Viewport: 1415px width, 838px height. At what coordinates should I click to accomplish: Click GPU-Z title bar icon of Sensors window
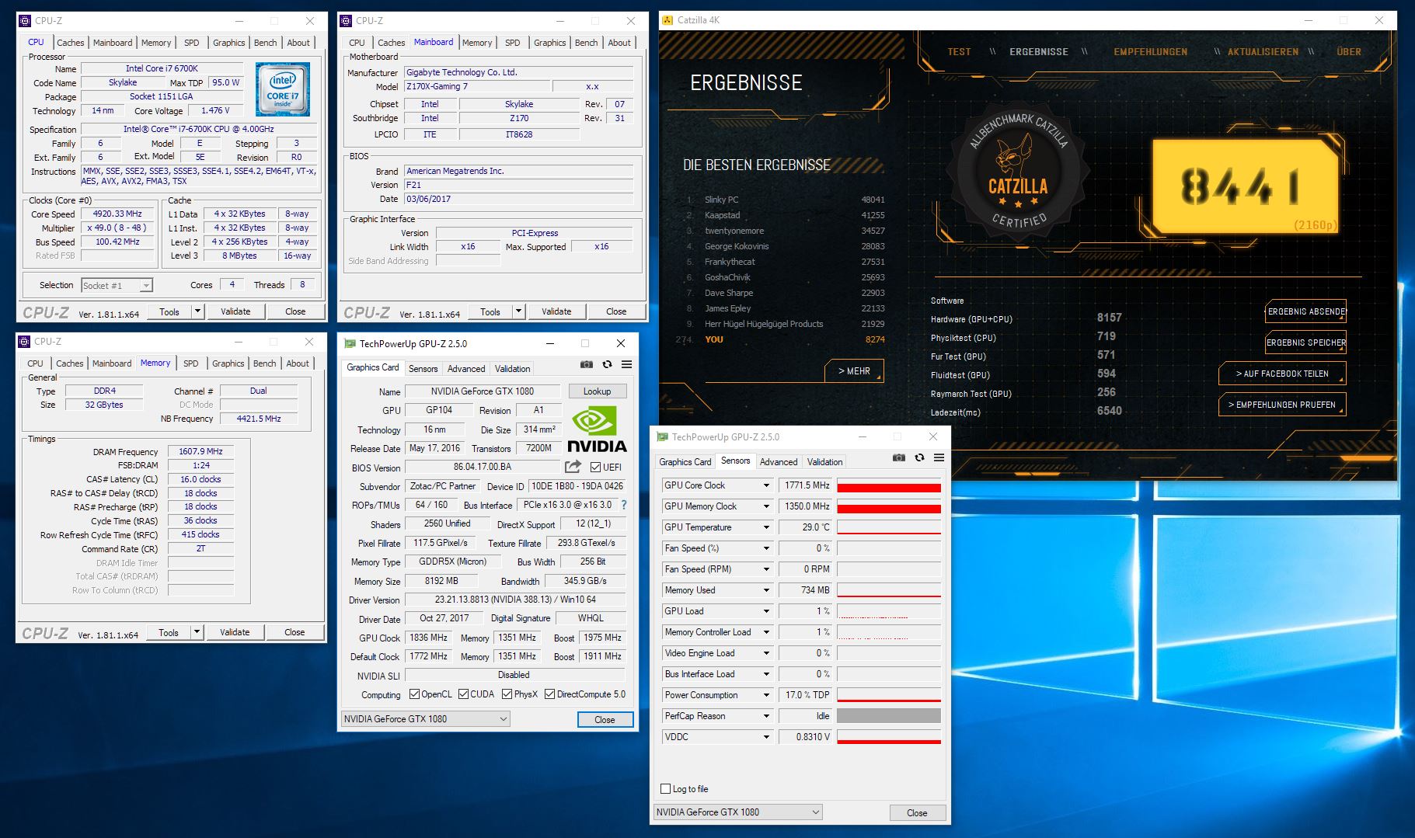pos(663,437)
